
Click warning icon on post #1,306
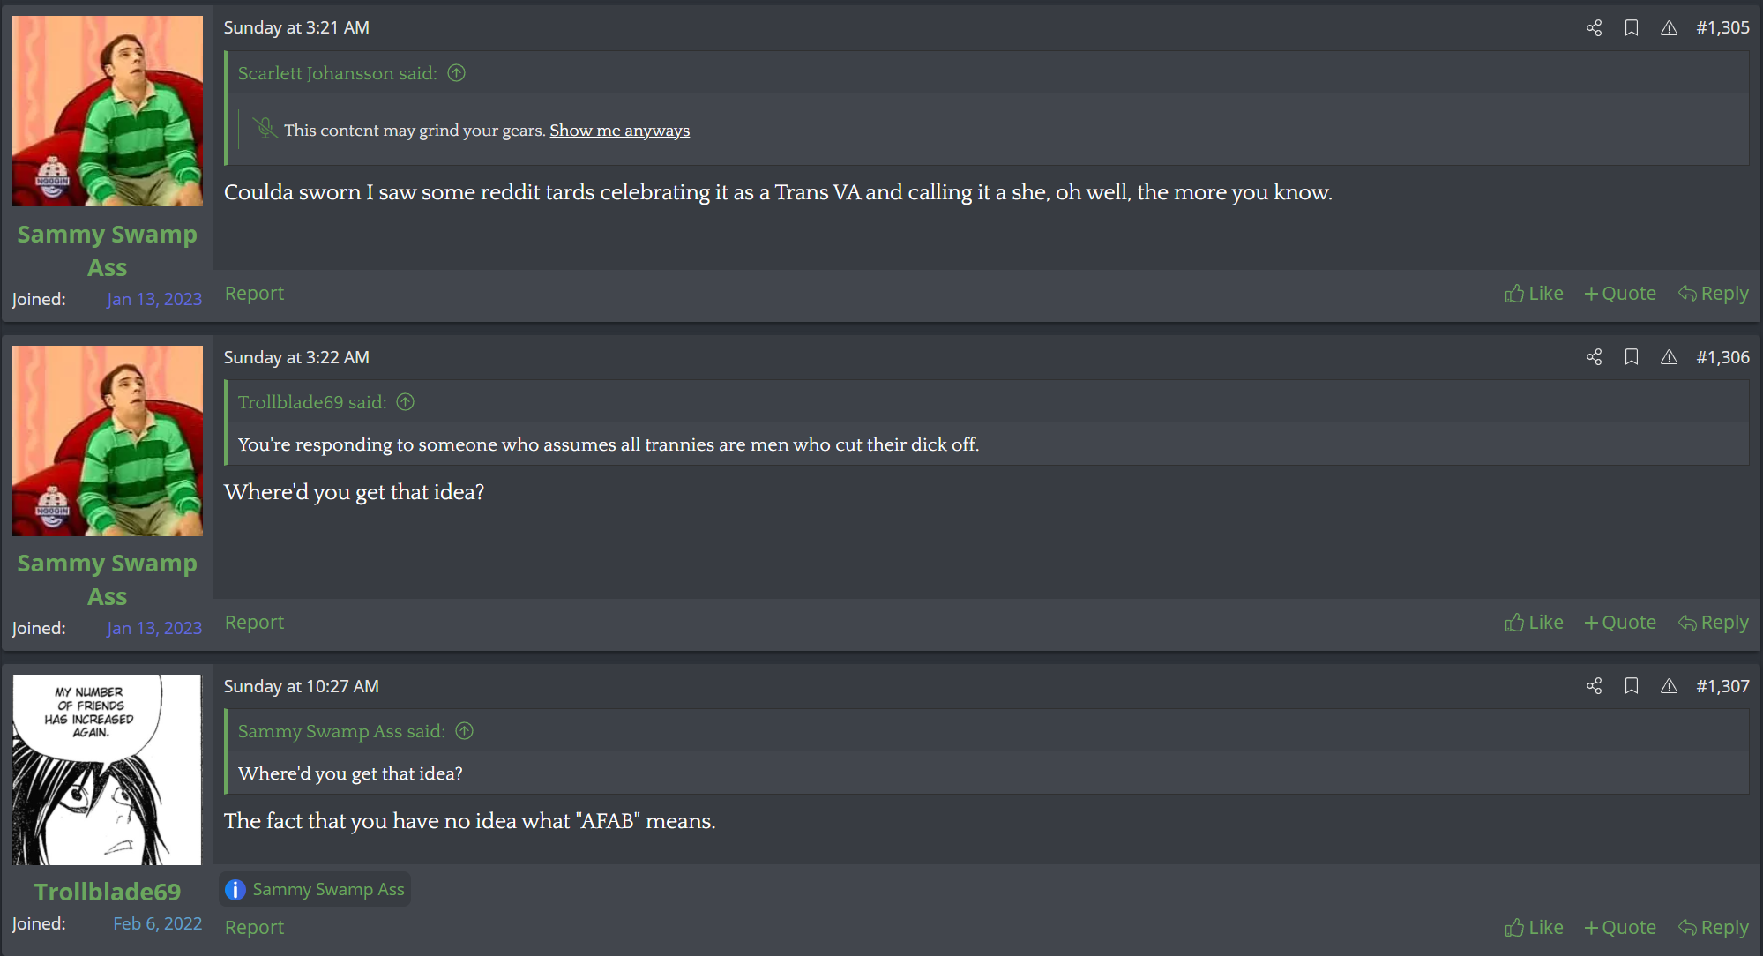(1669, 357)
